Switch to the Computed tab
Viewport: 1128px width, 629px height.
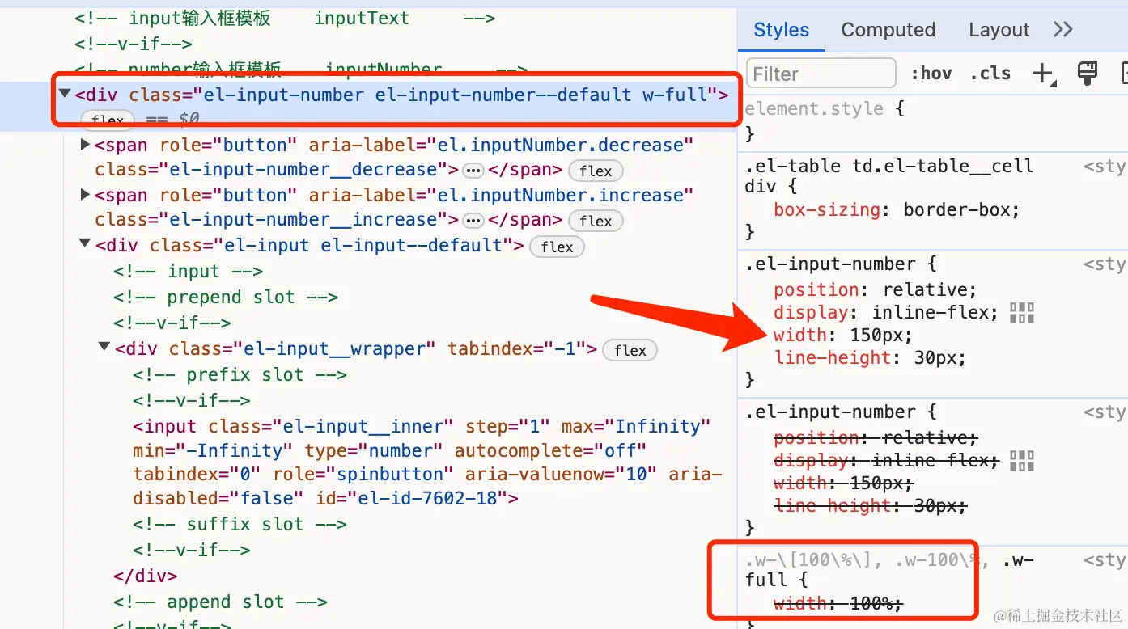[888, 30]
